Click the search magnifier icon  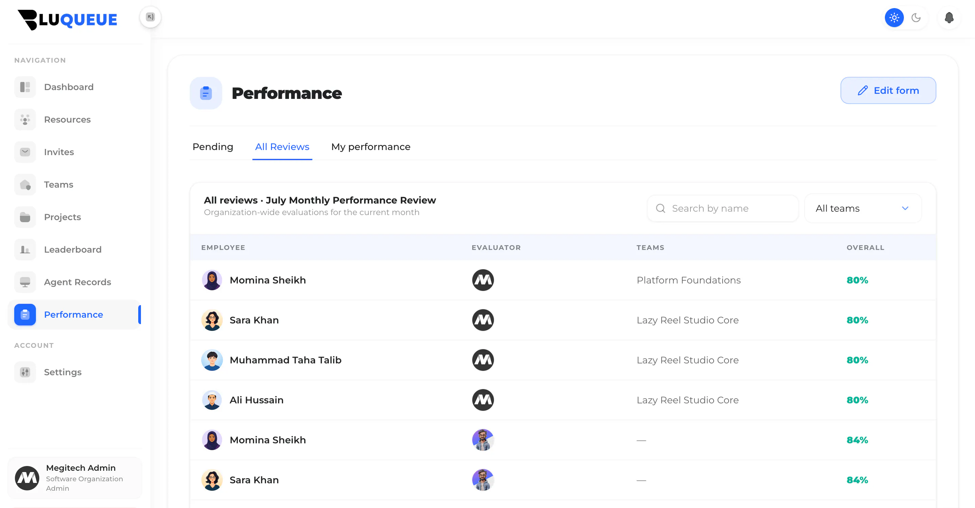tap(661, 208)
